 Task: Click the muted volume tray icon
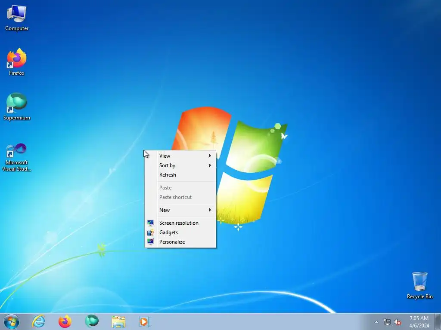[x=398, y=322]
